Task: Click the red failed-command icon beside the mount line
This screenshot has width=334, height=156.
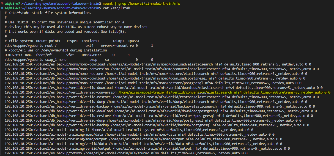Action: pos(2,3)
